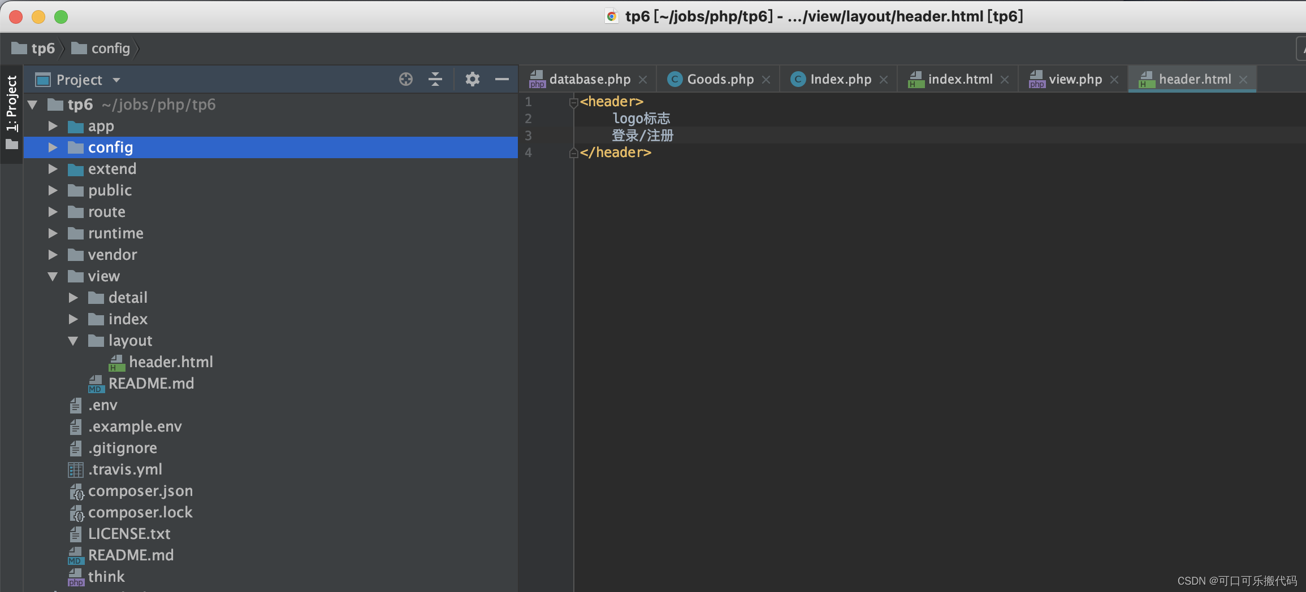
Task: Expand the detail folder arrow
Action: click(x=73, y=298)
